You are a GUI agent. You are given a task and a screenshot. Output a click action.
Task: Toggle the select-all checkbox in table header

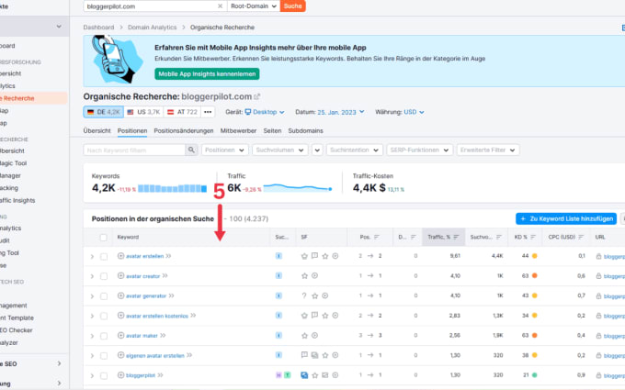point(104,238)
